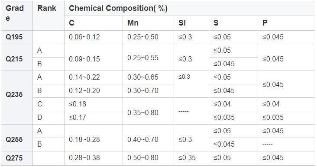Click the 0.18~0.28 carbon cell
The height and width of the screenshot is (167, 317).
pos(94,138)
